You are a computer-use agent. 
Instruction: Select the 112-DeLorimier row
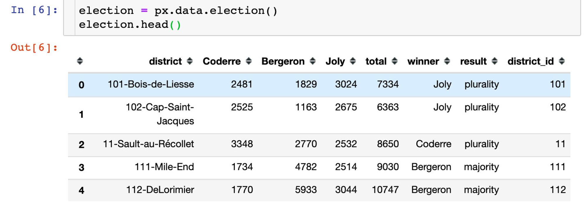click(x=319, y=190)
